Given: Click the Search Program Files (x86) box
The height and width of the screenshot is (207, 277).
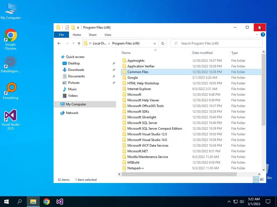Looking at the screenshot, I should [x=216, y=43].
